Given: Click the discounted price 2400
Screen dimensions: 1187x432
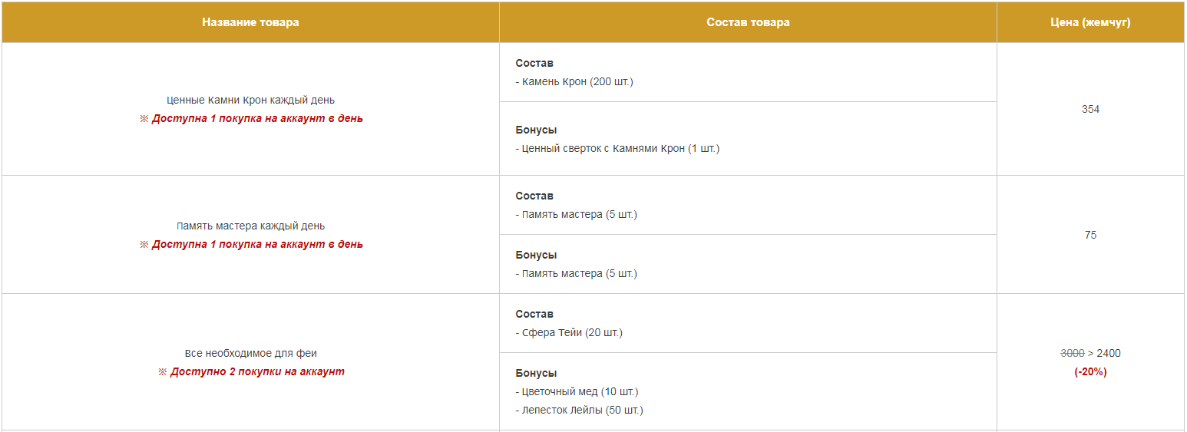Looking at the screenshot, I should [1109, 353].
